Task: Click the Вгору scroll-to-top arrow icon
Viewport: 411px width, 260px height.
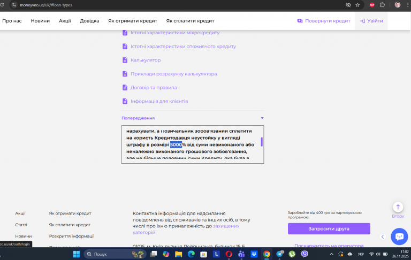Action: [x=398, y=207]
